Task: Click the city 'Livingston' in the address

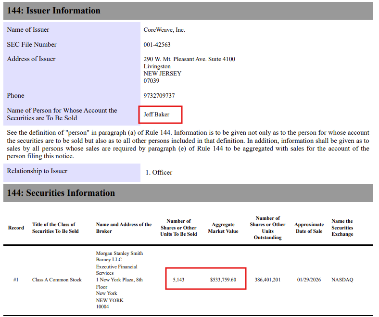Action: [157, 66]
